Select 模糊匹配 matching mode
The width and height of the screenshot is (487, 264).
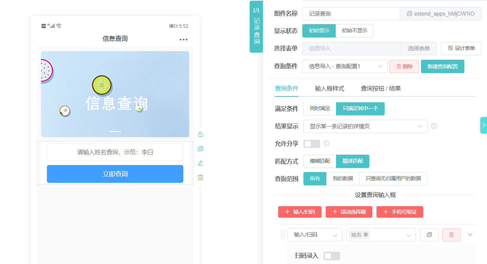320,161
